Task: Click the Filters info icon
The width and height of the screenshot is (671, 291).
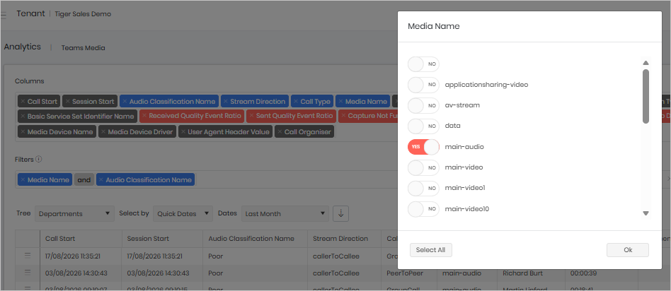Action: 38,160
